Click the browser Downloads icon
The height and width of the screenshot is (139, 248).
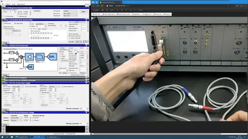(241, 6)
